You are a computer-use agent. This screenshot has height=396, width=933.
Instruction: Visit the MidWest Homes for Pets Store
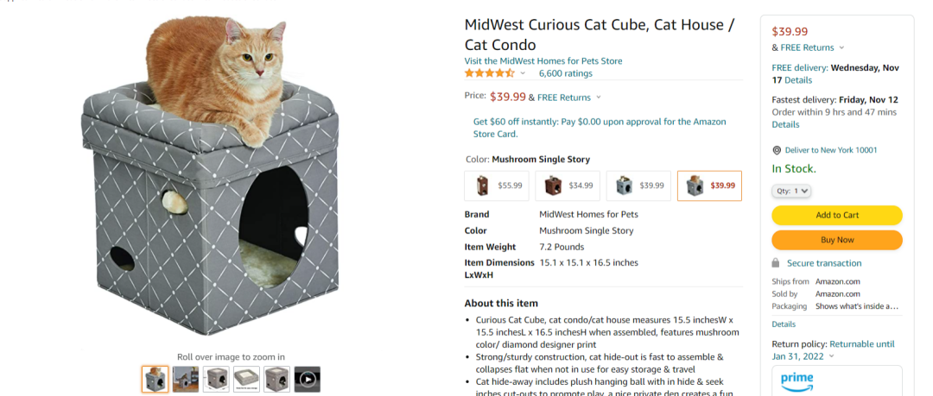coord(543,61)
